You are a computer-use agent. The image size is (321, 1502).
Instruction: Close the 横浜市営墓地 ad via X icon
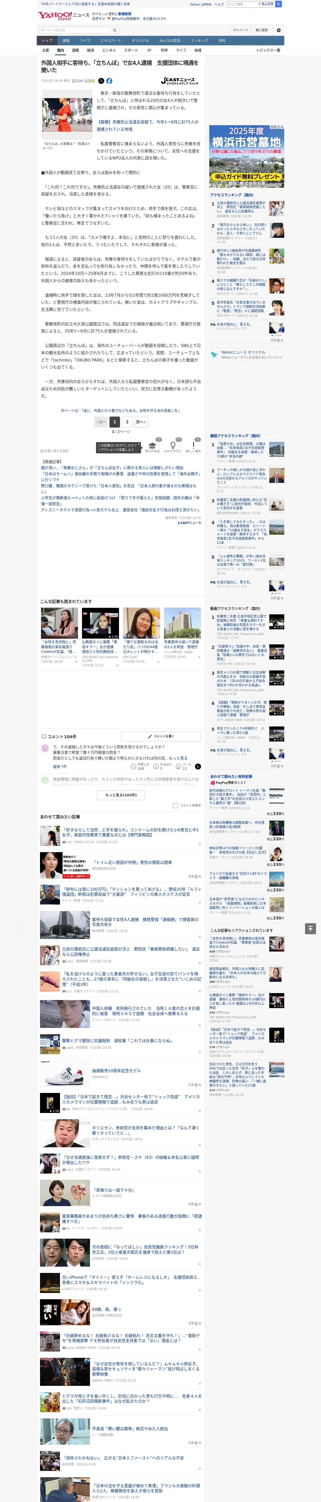coord(282,127)
